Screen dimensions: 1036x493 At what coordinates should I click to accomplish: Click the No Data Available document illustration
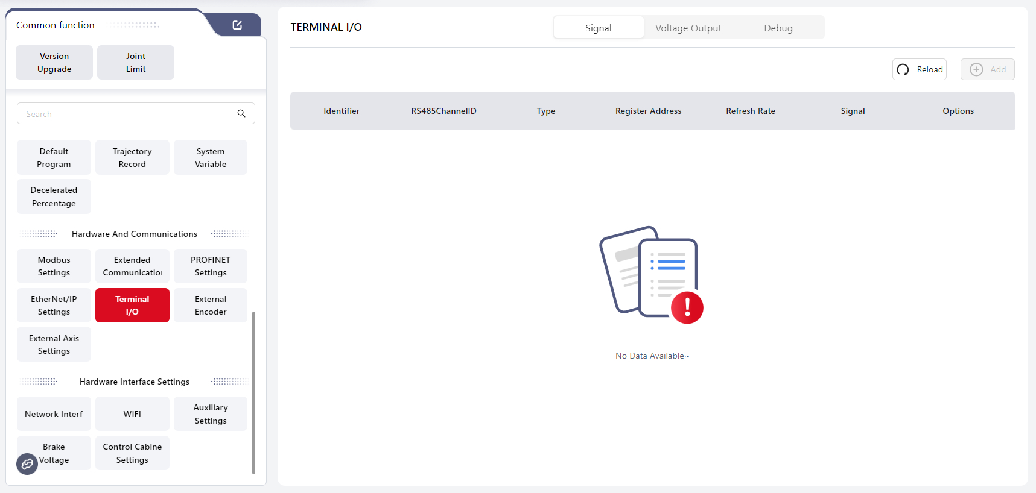coord(652,275)
